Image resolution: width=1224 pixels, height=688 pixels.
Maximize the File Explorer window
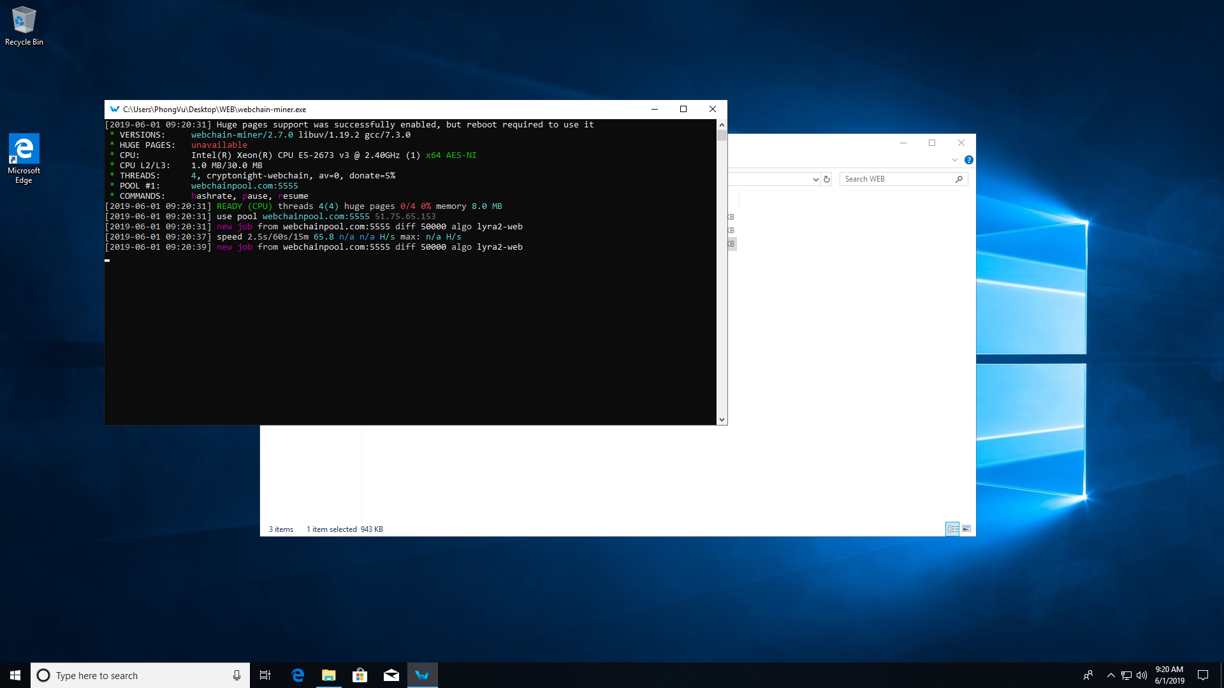pyautogui.click(x=932, y=143)
